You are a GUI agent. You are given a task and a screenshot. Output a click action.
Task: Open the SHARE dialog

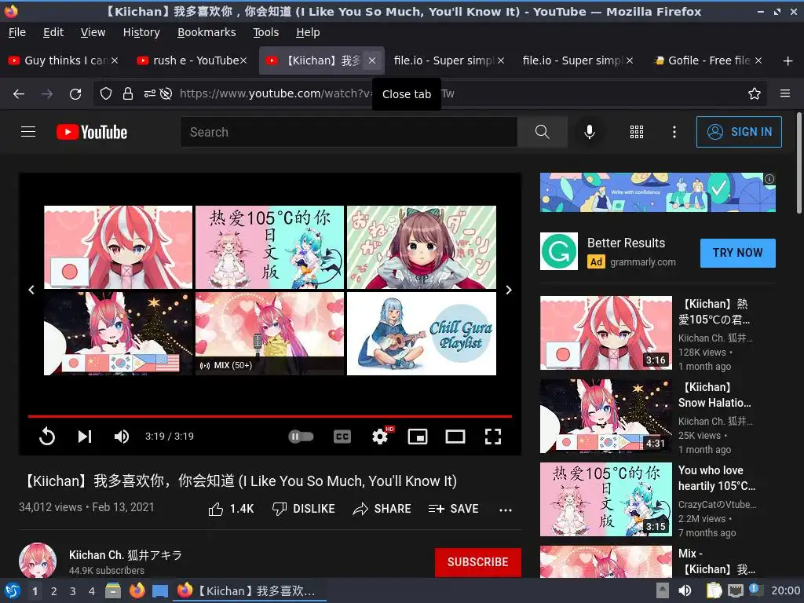tap(382, 509)
